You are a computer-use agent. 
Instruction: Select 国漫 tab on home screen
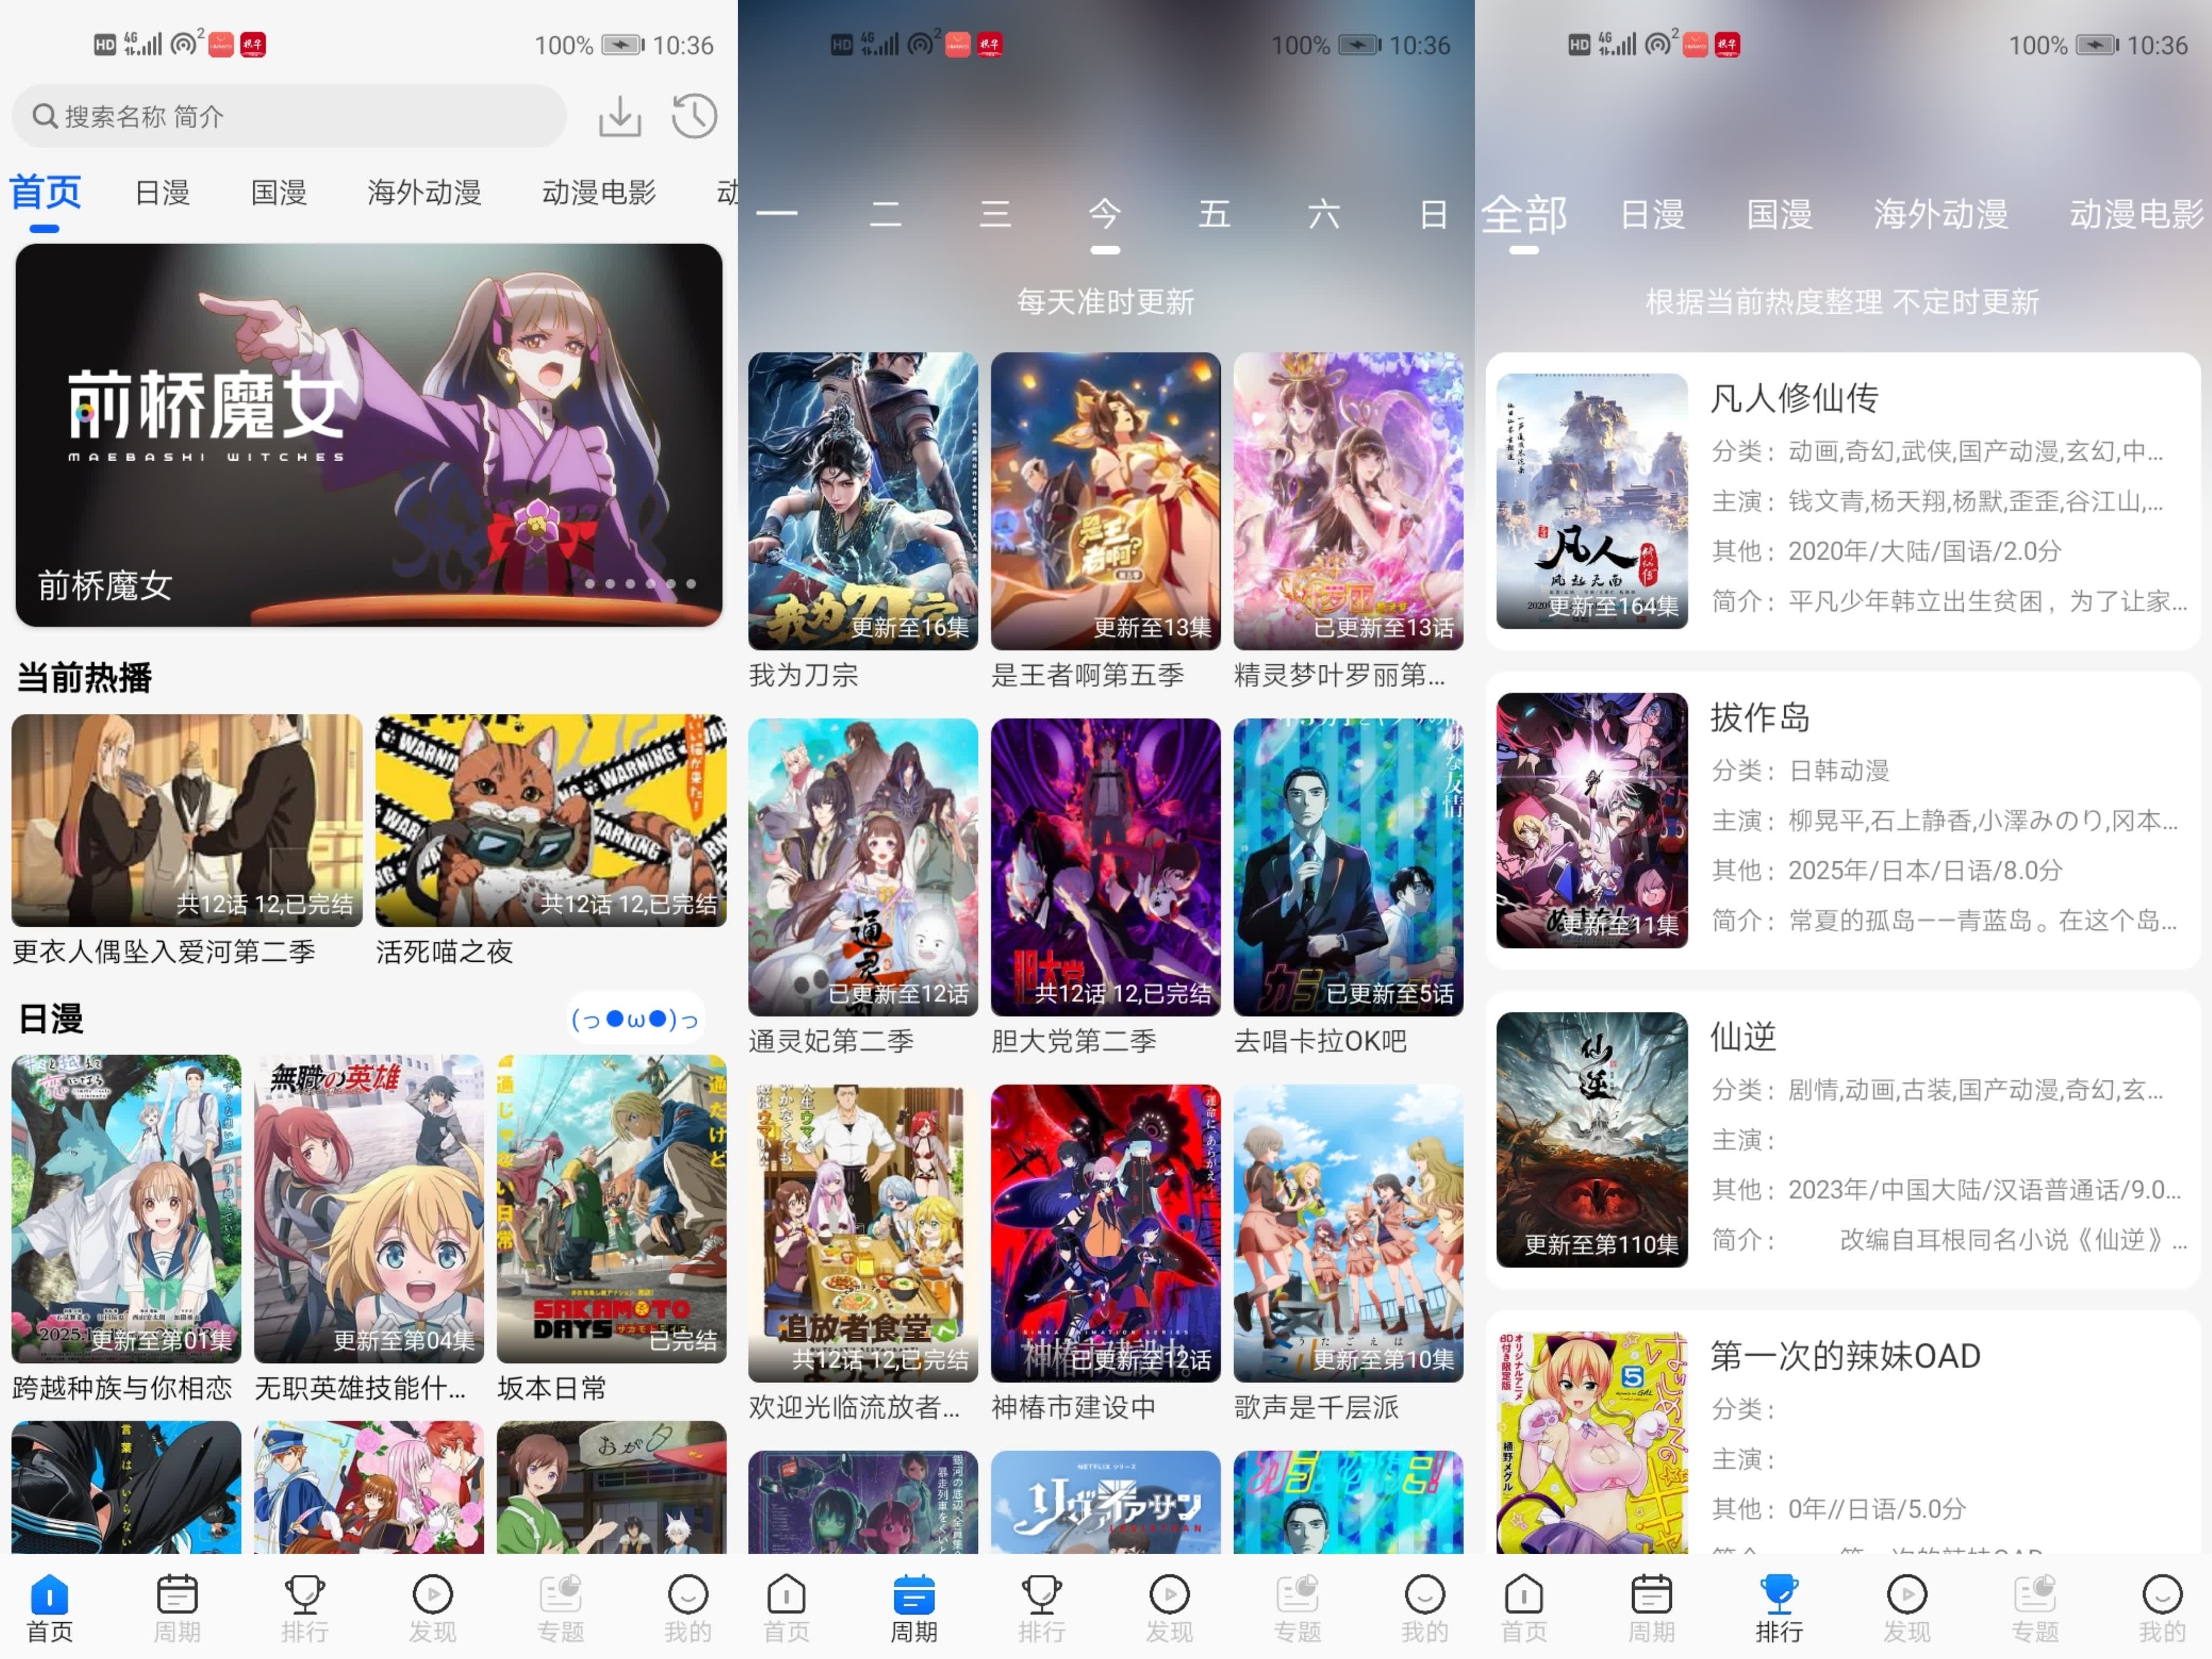click(x=279, y=192)
